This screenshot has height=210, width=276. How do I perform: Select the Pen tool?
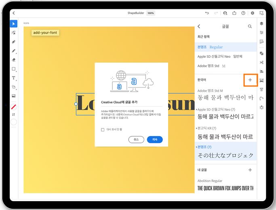tap(14, 42)
